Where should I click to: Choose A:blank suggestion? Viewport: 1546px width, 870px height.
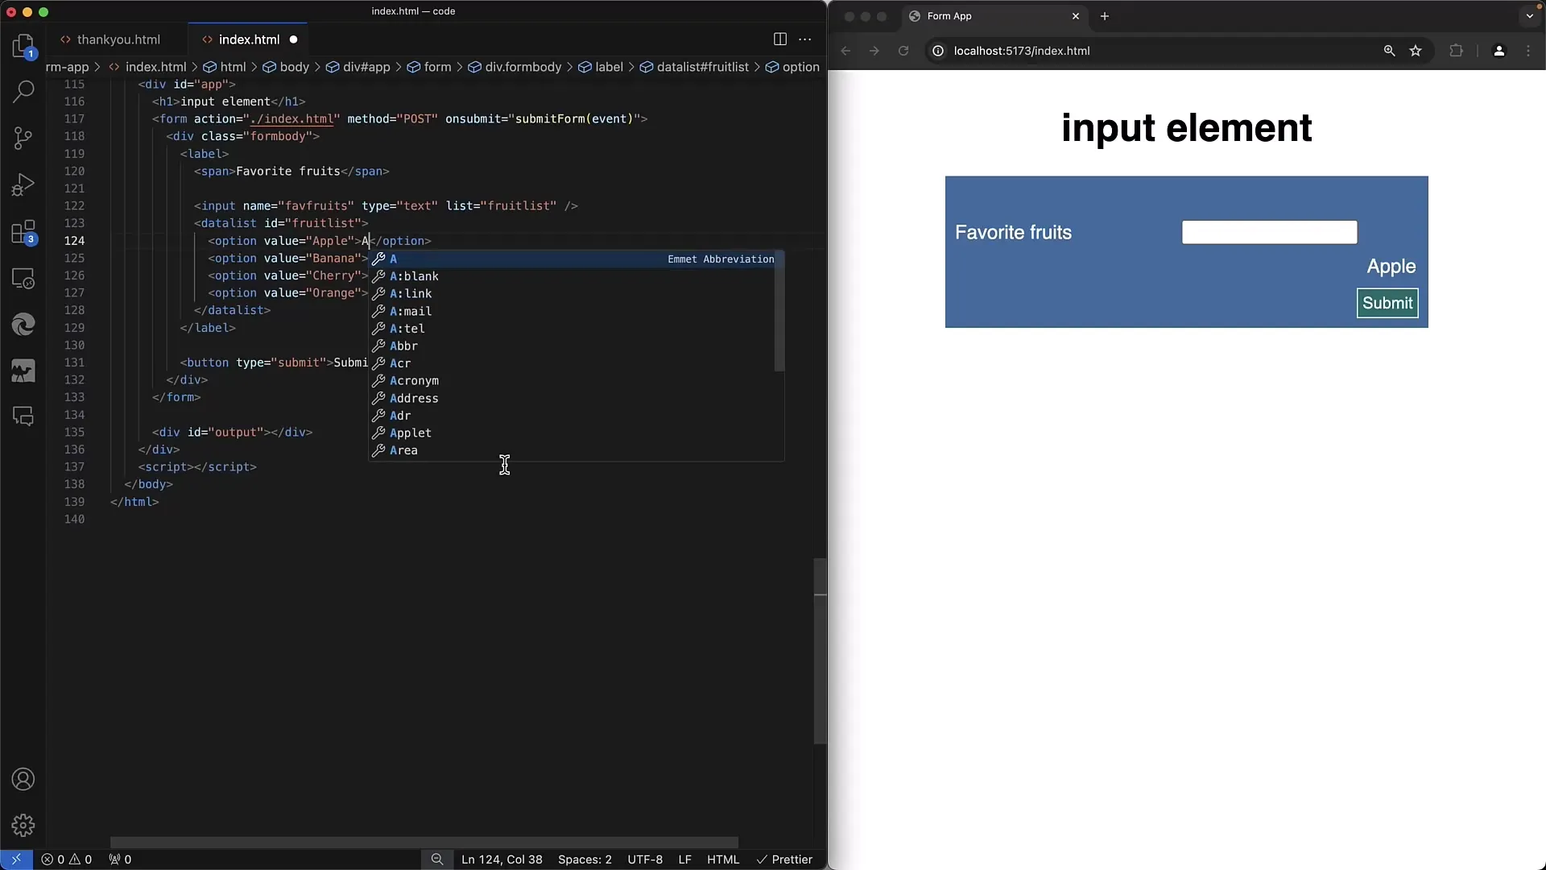pyautogui.click(x=572, y=276)
